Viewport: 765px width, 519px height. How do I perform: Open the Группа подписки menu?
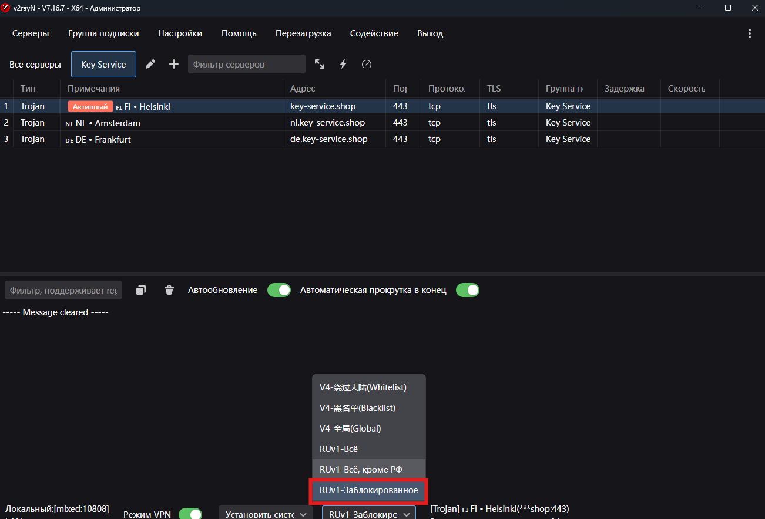(103, 33)
